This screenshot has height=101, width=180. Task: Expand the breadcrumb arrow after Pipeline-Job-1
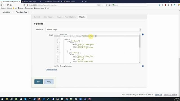[x=32, y=12]
